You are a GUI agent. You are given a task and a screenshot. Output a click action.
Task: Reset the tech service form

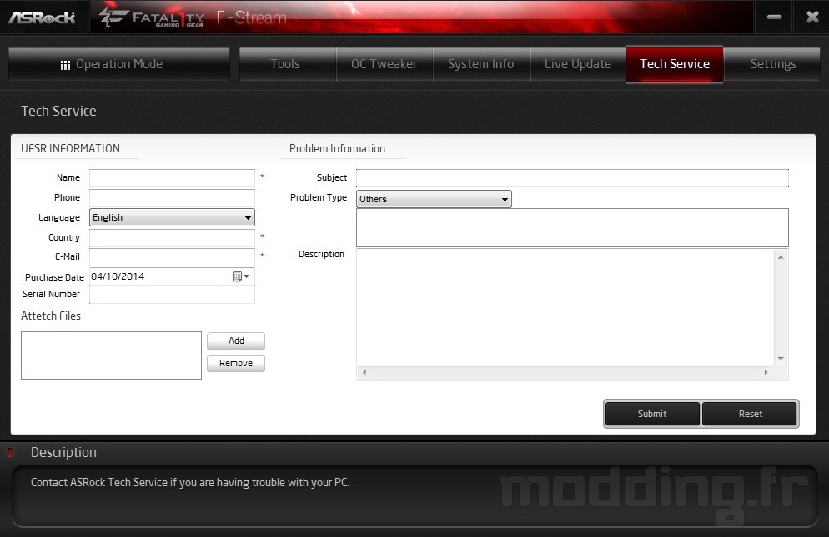click(x=750, y=414)
